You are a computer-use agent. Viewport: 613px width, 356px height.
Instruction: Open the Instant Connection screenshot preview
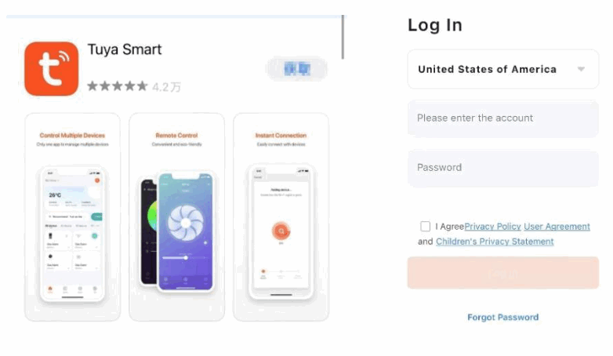[x=281, y=217]
